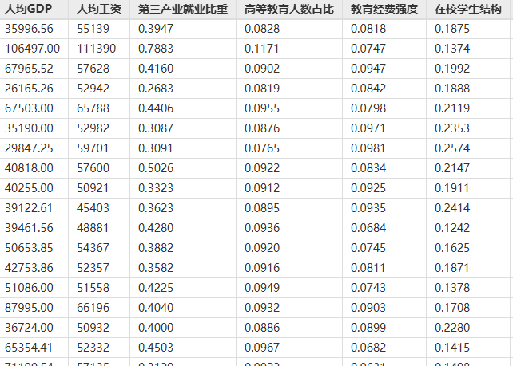Viewport: 513px width, 366px height.
Task: Click the 教育经费强度 column header
Action: (384, 10)
